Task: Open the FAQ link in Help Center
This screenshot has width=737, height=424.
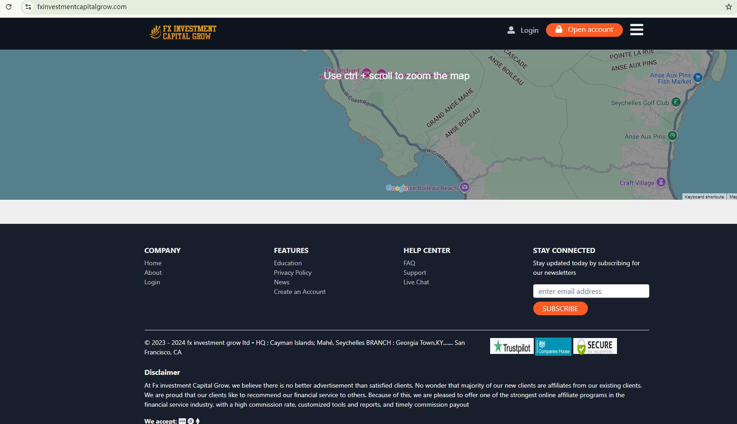Action: [x=409, y=263]
